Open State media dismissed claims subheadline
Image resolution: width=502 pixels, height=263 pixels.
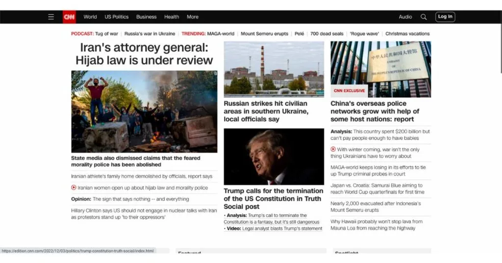[136, 161]
